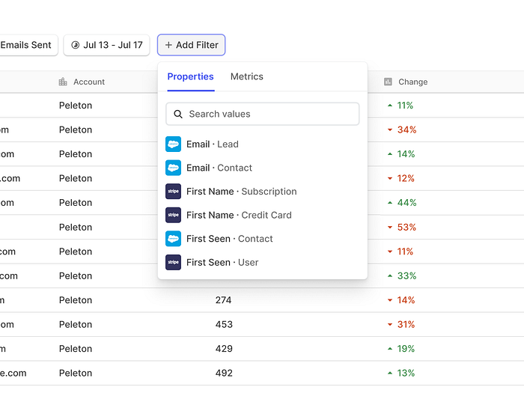Click Stripe icon beside First Name Subscription
Image resolution: width=524 pixels, height=393 pixels.
[173, 192]
